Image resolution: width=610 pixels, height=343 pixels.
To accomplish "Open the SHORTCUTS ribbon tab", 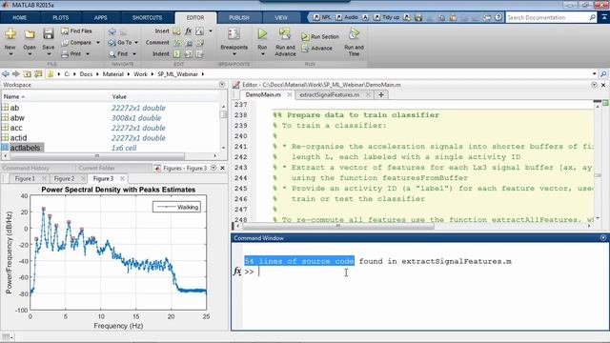I will click(147, 18).
